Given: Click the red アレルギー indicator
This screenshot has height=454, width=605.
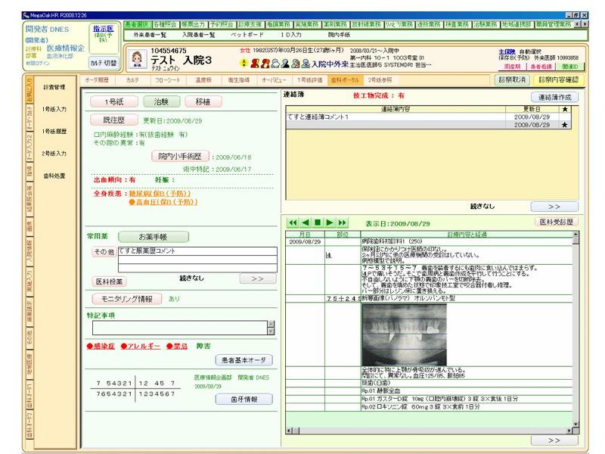Looking at the screenshot, I should [143, 347].
